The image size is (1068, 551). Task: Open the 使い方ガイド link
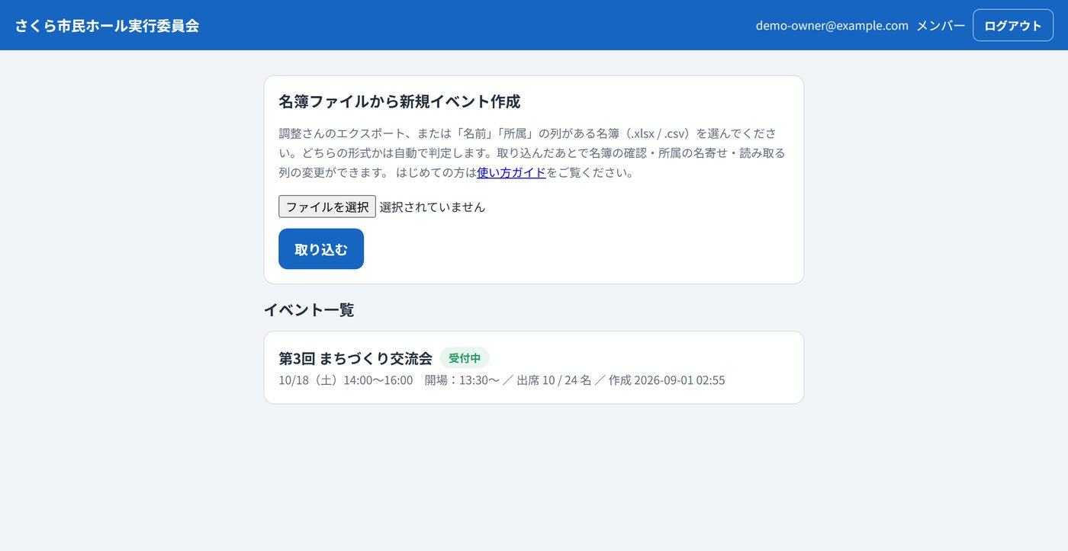pos(511,172)
